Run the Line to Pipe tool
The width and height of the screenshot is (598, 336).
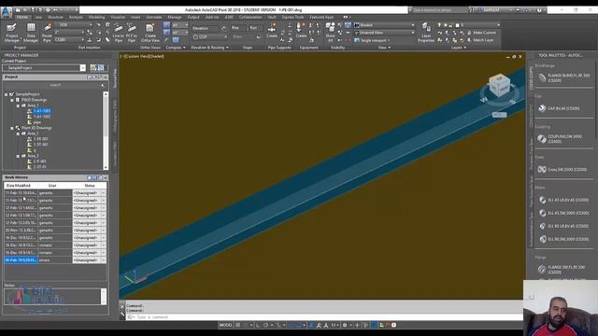coord(119,33)
